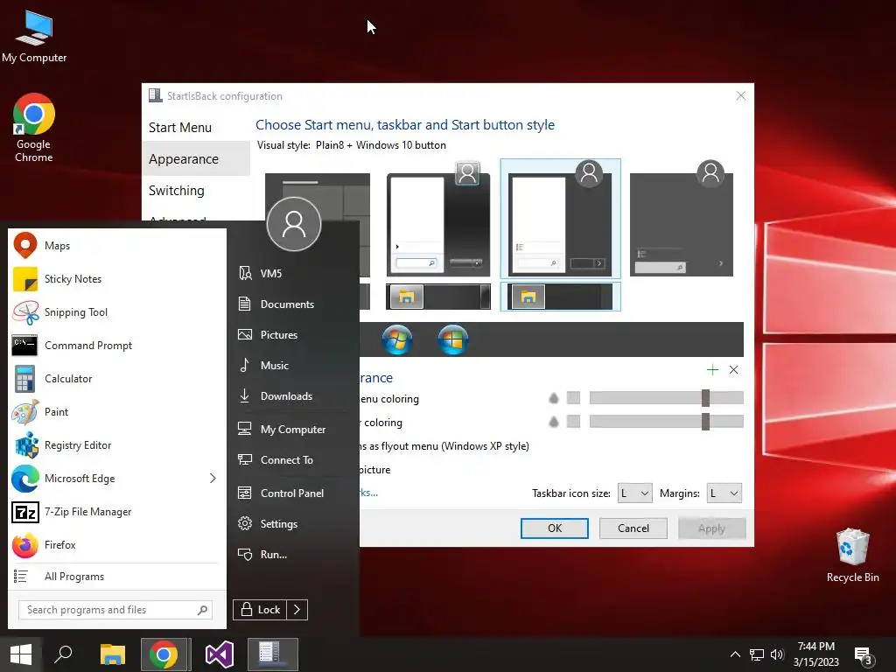
Task: Pick the Windows 8 style orb Start button
Action: (x=452, y=339)
